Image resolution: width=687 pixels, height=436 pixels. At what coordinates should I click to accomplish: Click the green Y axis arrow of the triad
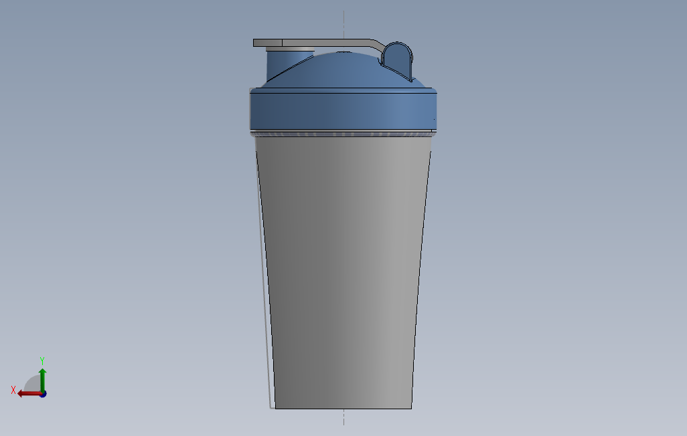[x=42, y=380]
